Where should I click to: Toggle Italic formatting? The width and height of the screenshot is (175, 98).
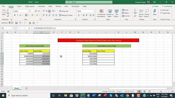17,15
